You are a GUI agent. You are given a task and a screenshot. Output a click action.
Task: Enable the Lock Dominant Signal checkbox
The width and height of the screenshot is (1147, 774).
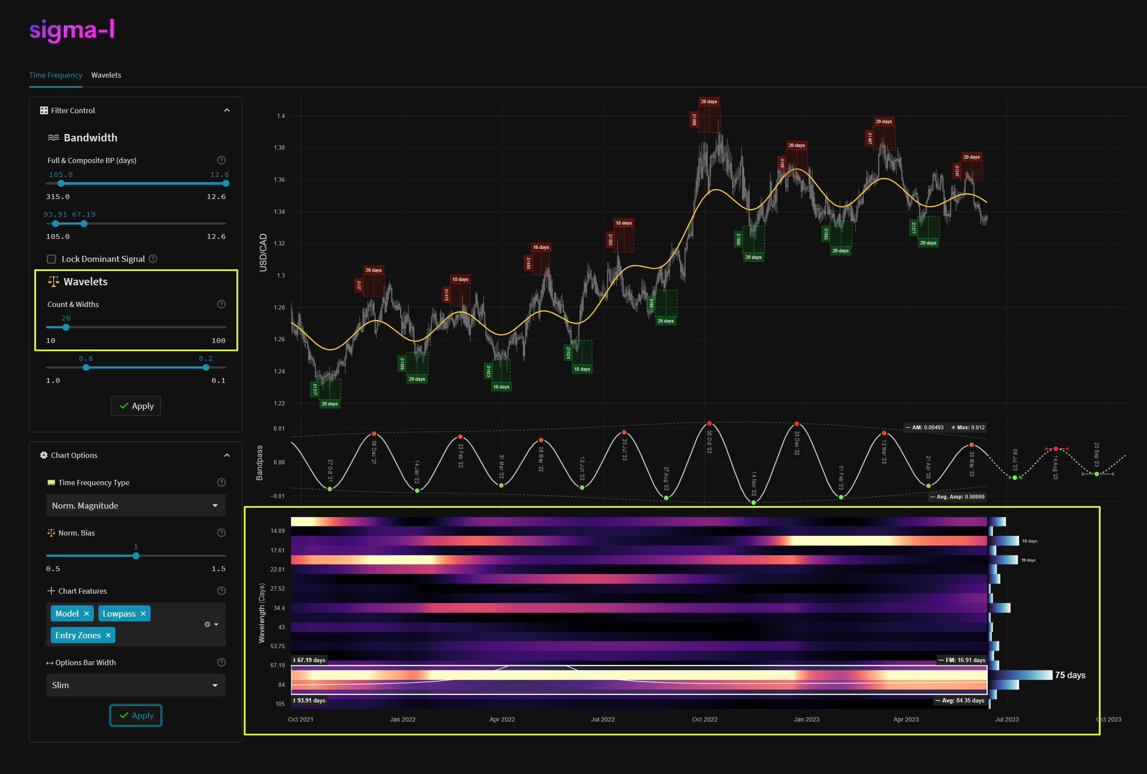(51, 258)
